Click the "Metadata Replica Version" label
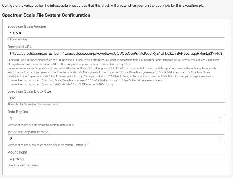The height and width of the screenshot is (178, 233). (x=28, y=132)
